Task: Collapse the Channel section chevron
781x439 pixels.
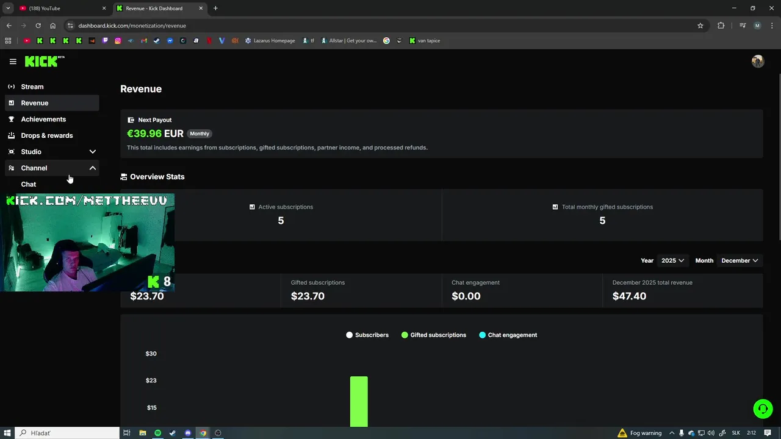Action: 93,168
